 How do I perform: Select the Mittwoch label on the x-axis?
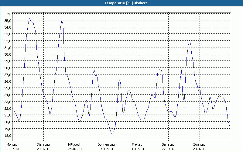[75, 144]
